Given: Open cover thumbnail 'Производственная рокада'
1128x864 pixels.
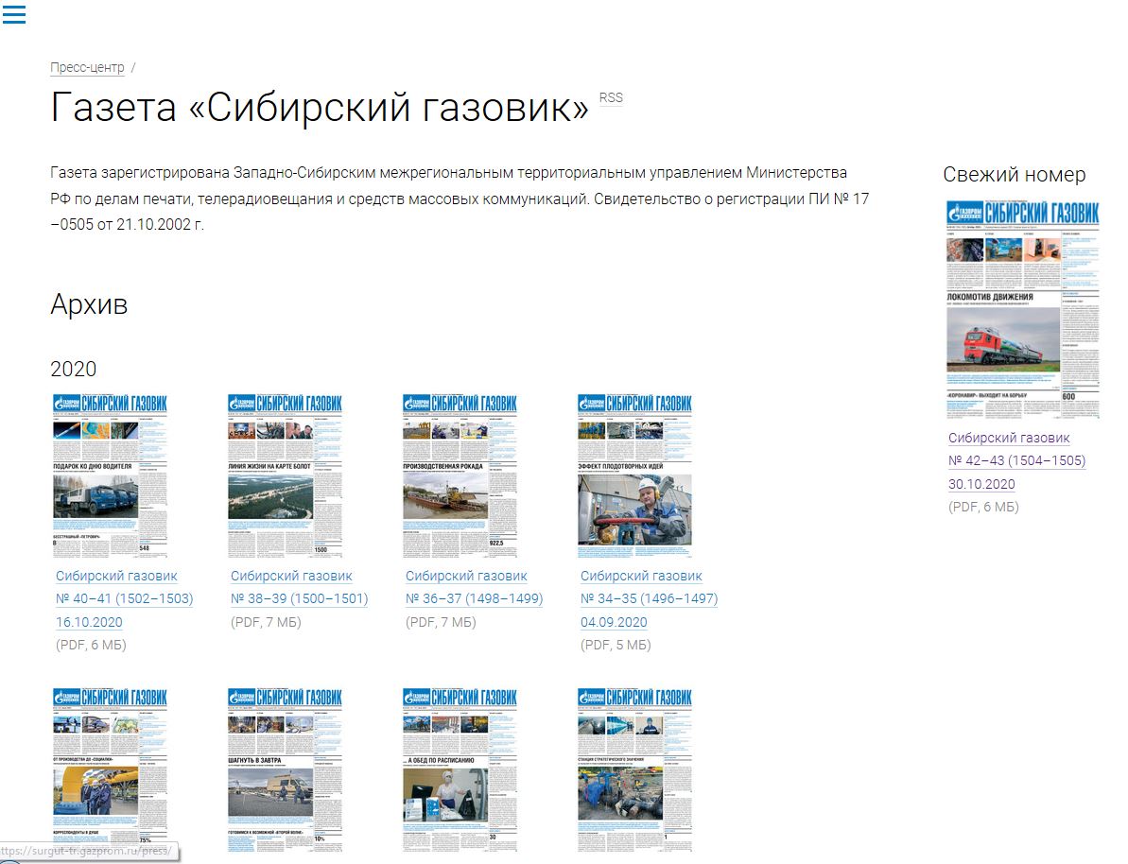Looking at the screenshot, I should point(460,475).
